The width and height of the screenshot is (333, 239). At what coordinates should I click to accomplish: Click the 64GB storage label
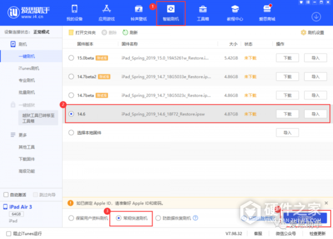point(16,214)
